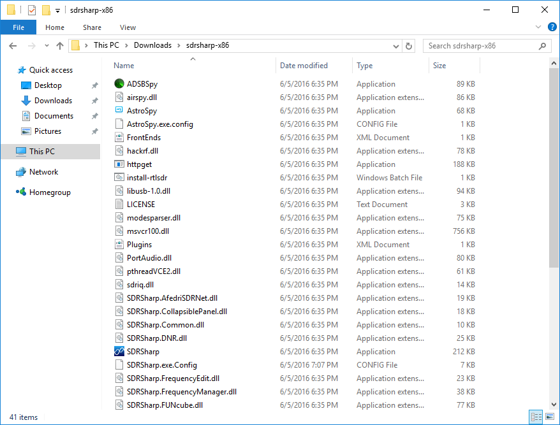This screenshot has width=560, height=425.
Task: Click the search magnifier icon
Action: click(542, 46)
